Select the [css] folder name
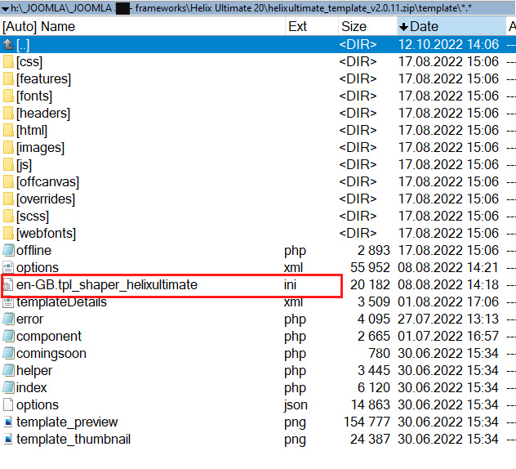This screenshot has height=469, width=516. click(x=29, y=62)
